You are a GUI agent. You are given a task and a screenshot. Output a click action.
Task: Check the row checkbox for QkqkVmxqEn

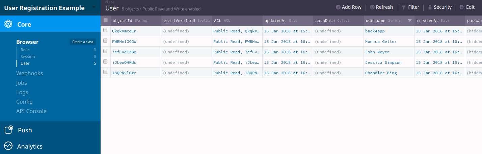tap(105, 30)
